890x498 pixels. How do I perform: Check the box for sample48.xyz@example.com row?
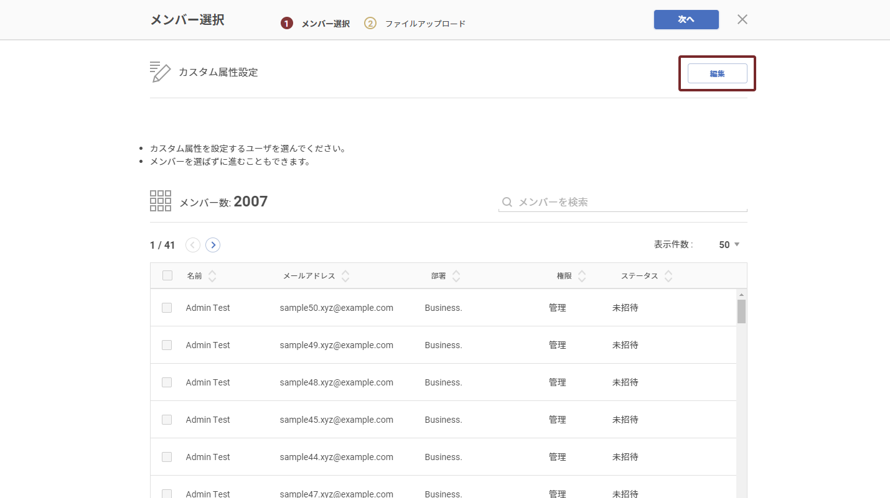167,382
